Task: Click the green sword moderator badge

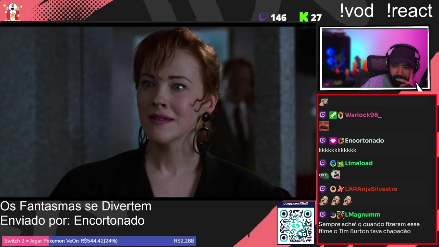Action: [x=333, y=115]
